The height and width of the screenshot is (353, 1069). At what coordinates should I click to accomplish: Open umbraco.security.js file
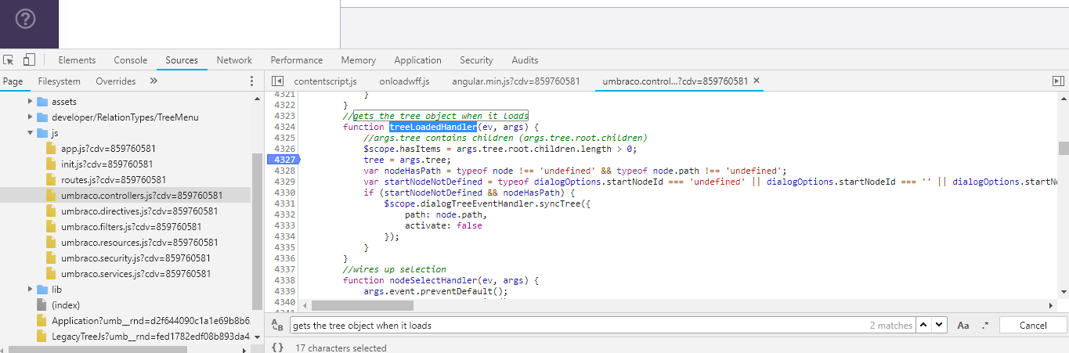136,258
